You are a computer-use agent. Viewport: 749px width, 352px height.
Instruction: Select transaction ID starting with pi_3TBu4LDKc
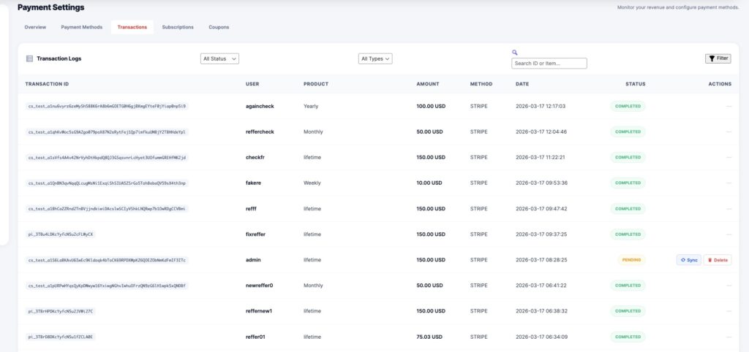pyautogui.click(x=61, y=234)
